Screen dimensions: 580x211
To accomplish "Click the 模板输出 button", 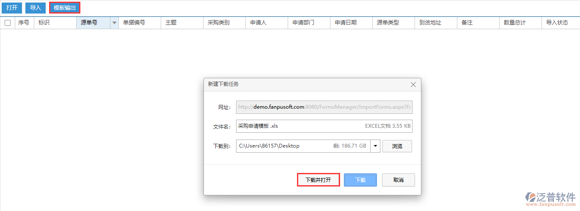I will tap(65, 8).
